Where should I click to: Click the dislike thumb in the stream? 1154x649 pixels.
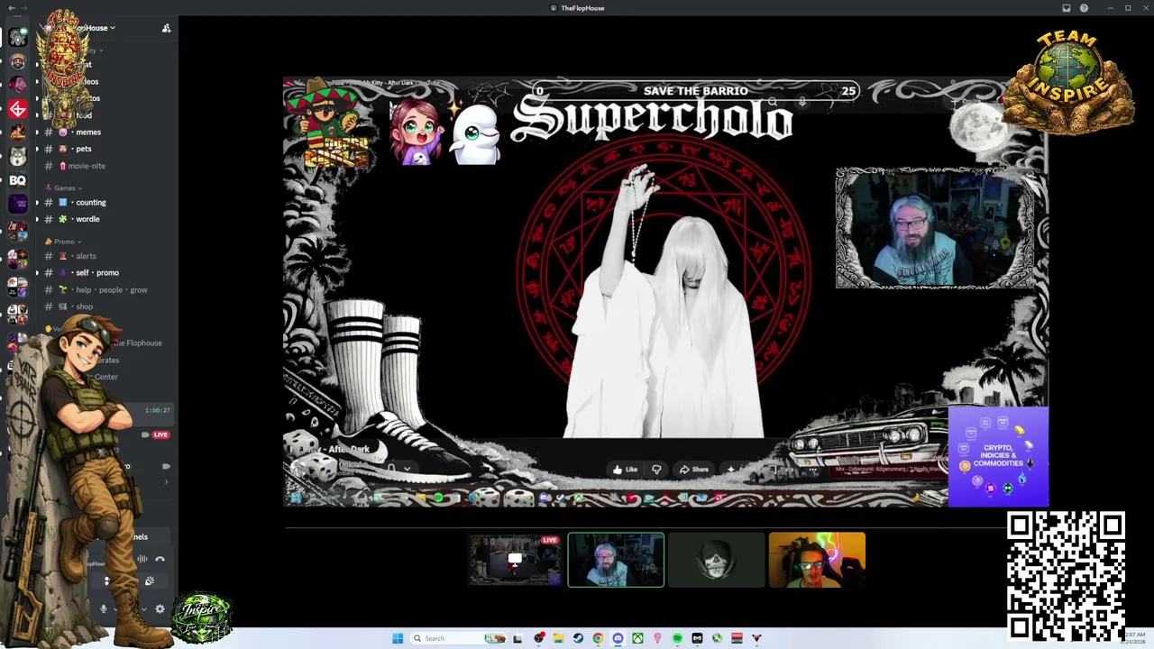[656, 469]
